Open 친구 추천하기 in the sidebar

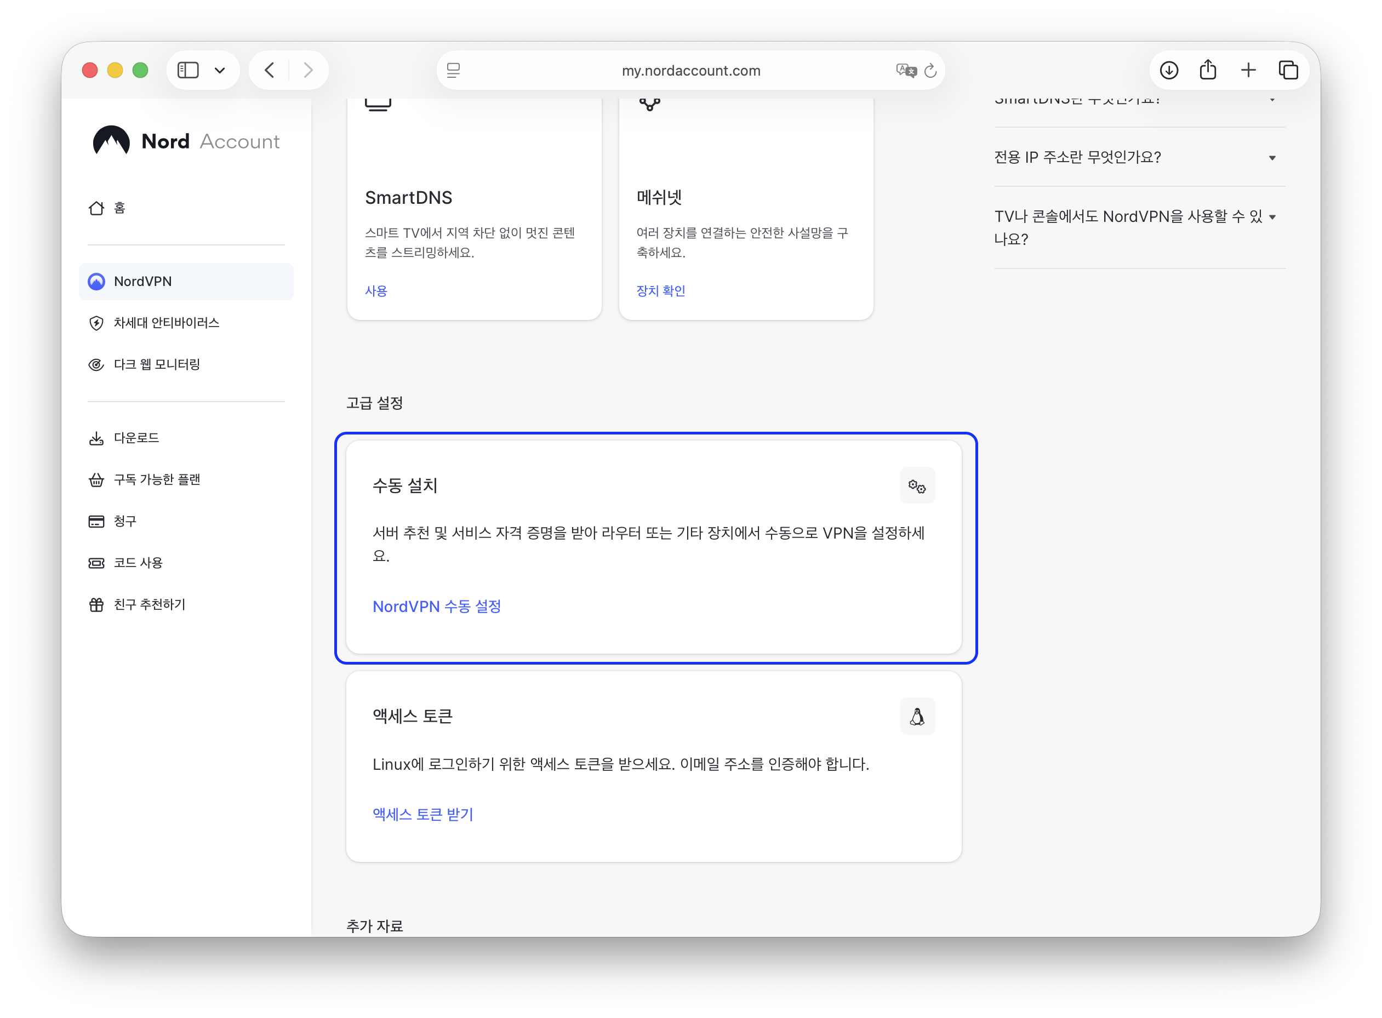[x=186, y=604]
